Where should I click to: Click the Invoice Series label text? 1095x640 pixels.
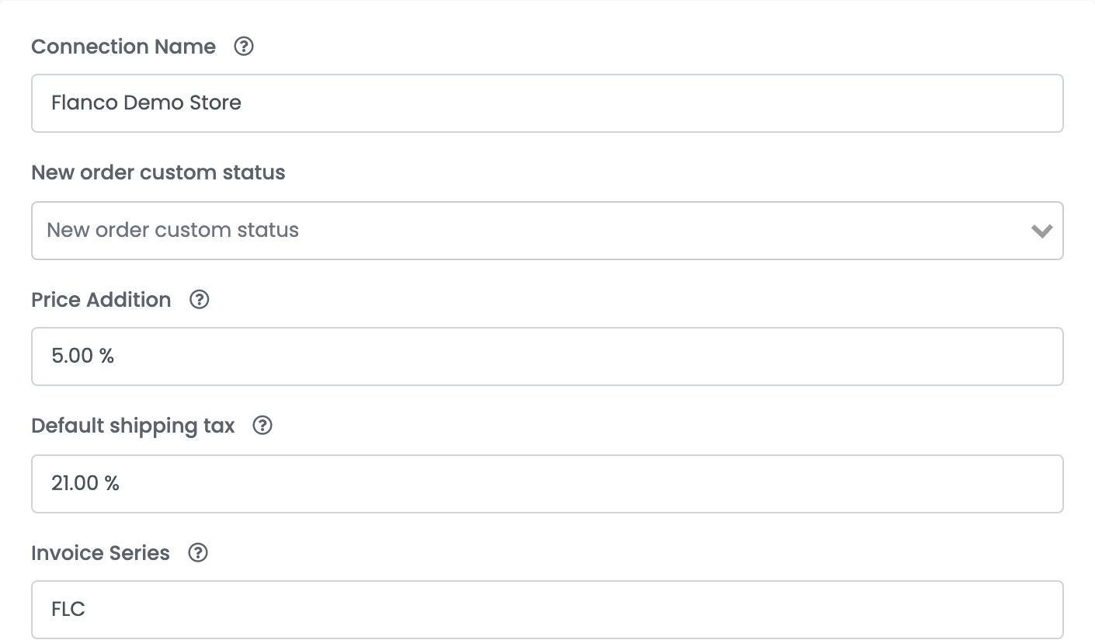pos(100,553)
